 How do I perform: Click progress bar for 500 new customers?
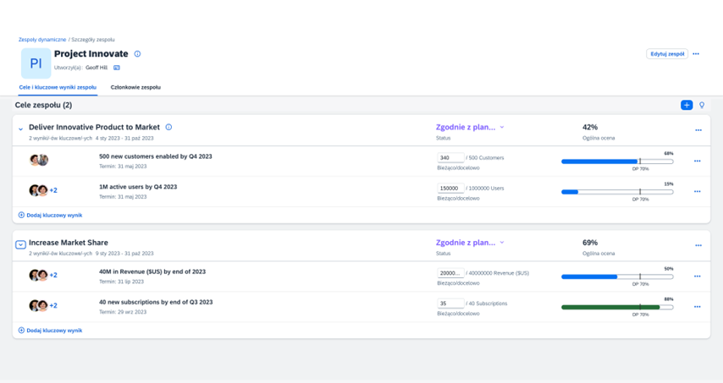pyautogui.click(x=616, y=161)
